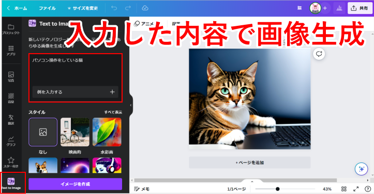The width and height of the screenshot is (374, 194).
Task: Open the ファイル menu
Action: (x=47, y=8)
